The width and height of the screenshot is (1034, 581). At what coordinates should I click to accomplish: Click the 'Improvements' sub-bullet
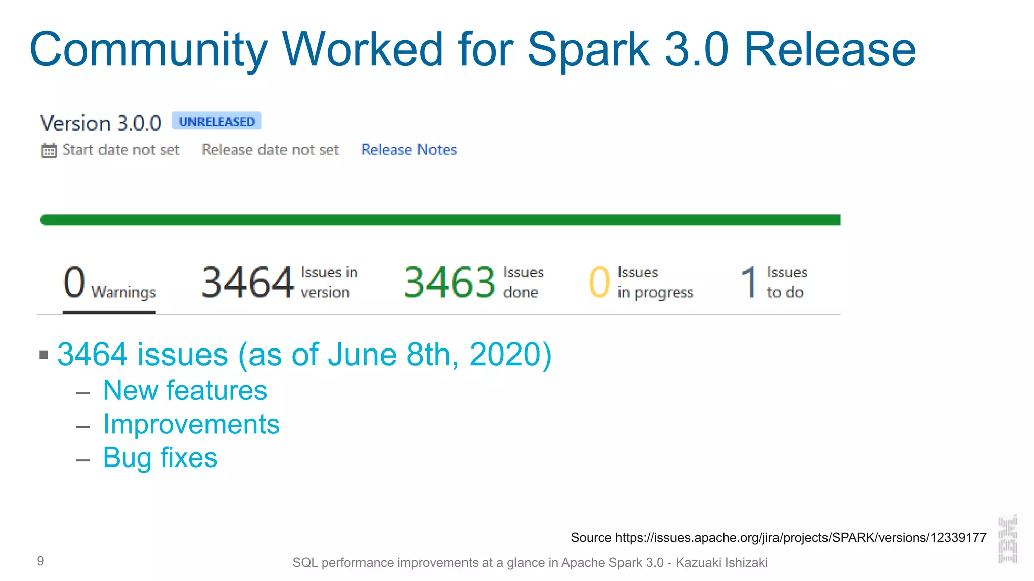click(x=191, y=424)
